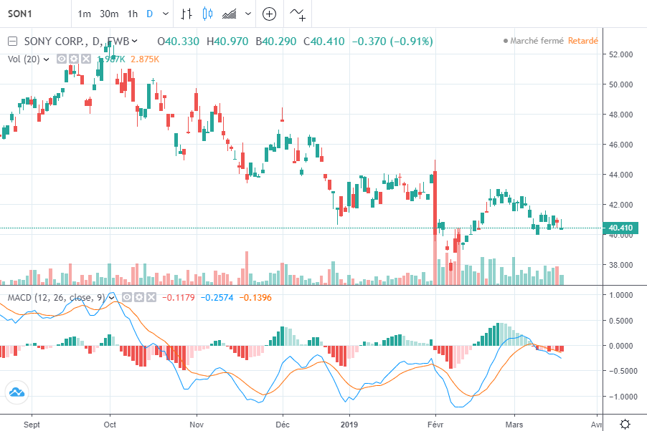Select the bar chart style icon
Image resolution: width=647 pixels, height=431 pixels.
click(186, 14)
